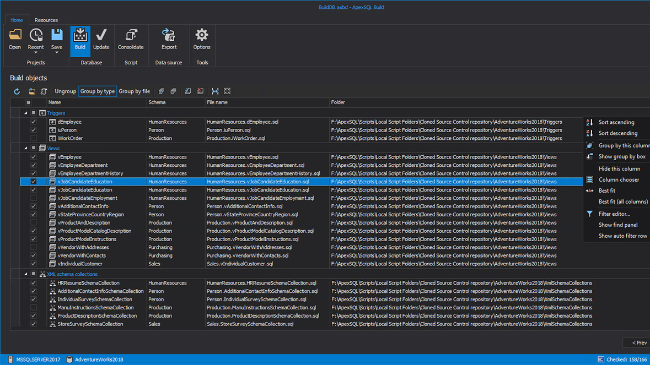Collapse the XML schema collections group
Image resolution: width=650 pixels, height=365 pixels.
pos(26,274)
